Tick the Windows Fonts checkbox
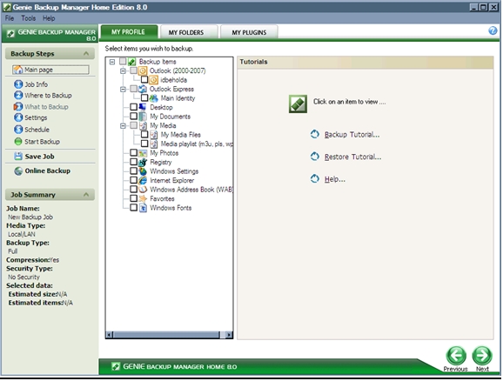This screenshot has width=503, height=381. coord(133,208)
